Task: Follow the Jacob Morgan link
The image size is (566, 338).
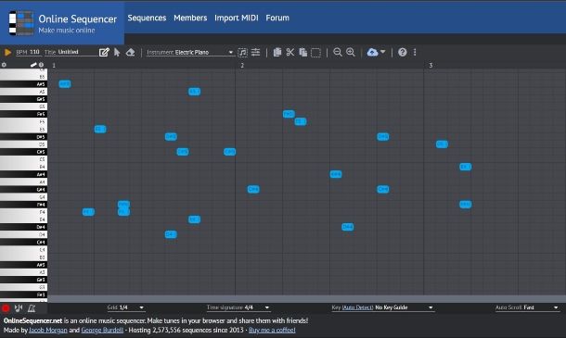Action: click(x=48, y=330)
